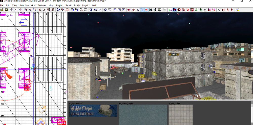Click the red D toolbar icon
253x125 pixels.
(x=187, y=10)
